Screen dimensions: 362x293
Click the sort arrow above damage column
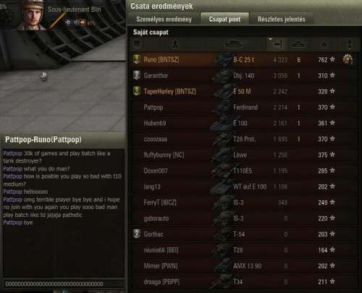pos(270,38)
